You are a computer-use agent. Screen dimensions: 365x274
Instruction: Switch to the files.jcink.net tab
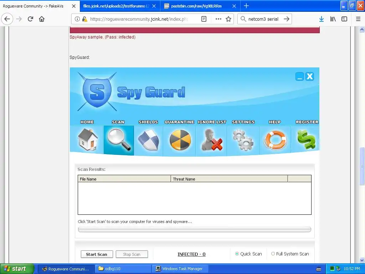pos(116,6)
